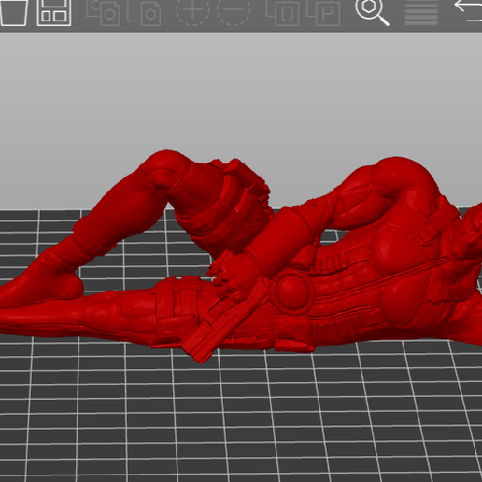Click the Variable layer height icon
Screen dimensions: 482x482
tap(421, 13)
